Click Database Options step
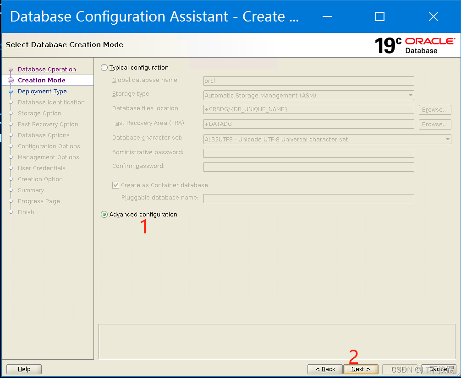This screenshot has width=461, height=378. pos(44,135)
